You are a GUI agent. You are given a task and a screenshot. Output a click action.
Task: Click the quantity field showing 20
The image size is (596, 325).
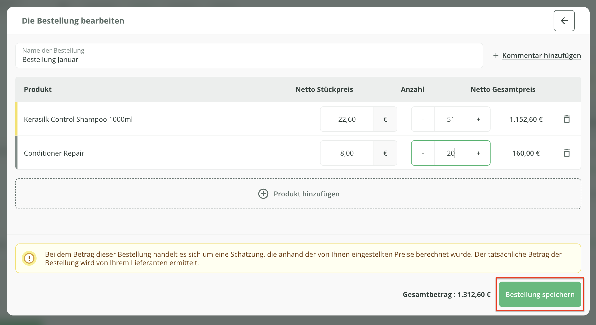[450, 153]
